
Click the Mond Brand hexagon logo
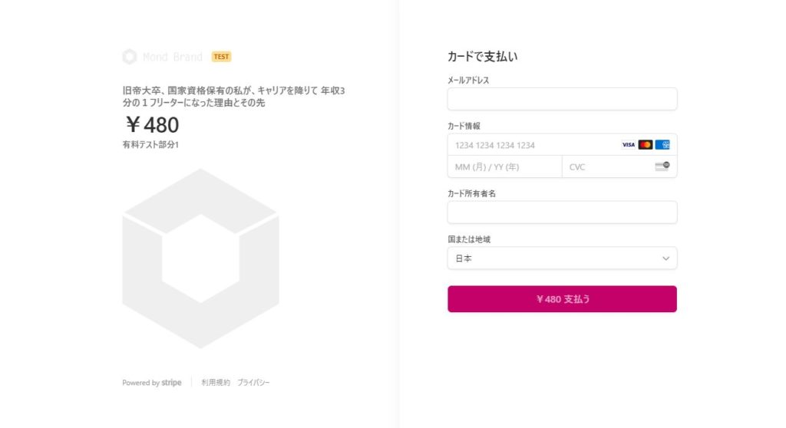[x=129, y=57]
